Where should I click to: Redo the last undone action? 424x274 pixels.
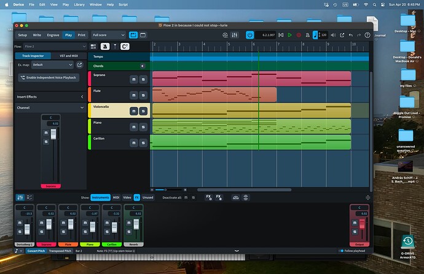click(359, 35)
